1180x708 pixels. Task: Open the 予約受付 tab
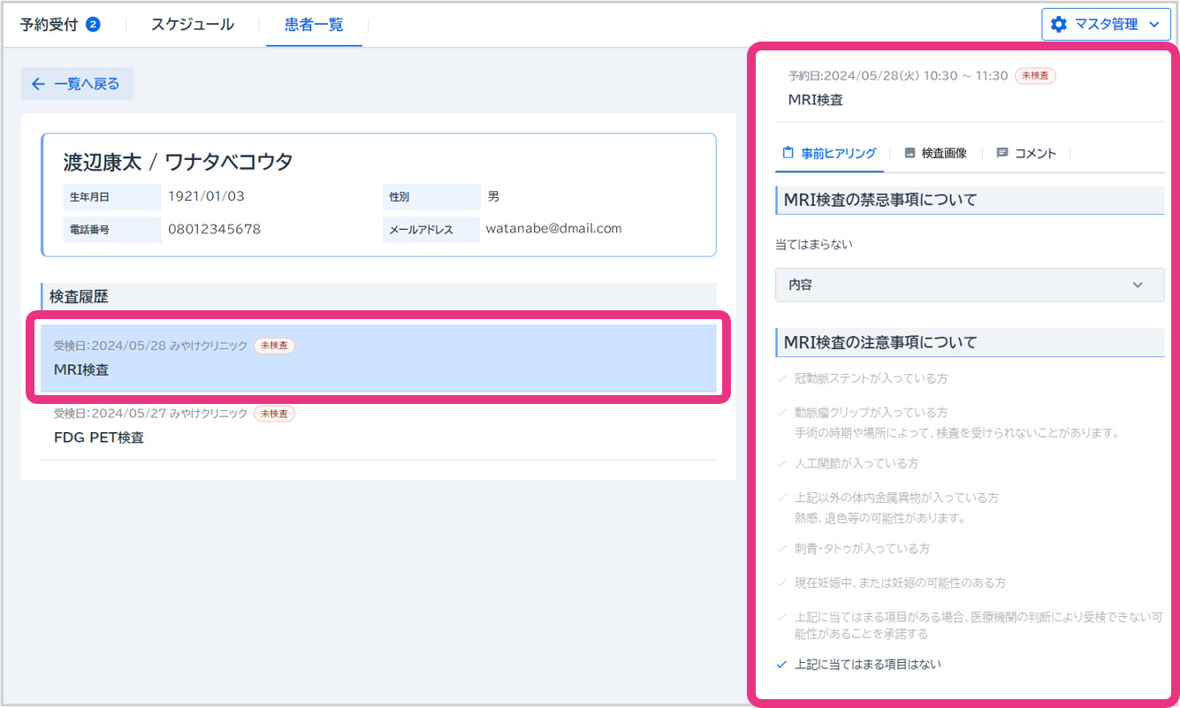[x=51, y=24]
